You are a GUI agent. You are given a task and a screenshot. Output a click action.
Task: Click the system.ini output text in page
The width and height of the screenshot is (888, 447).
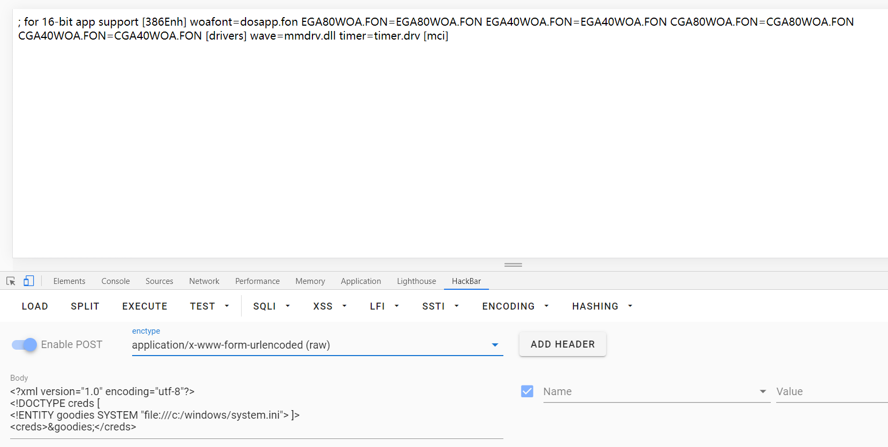point(436,29)
